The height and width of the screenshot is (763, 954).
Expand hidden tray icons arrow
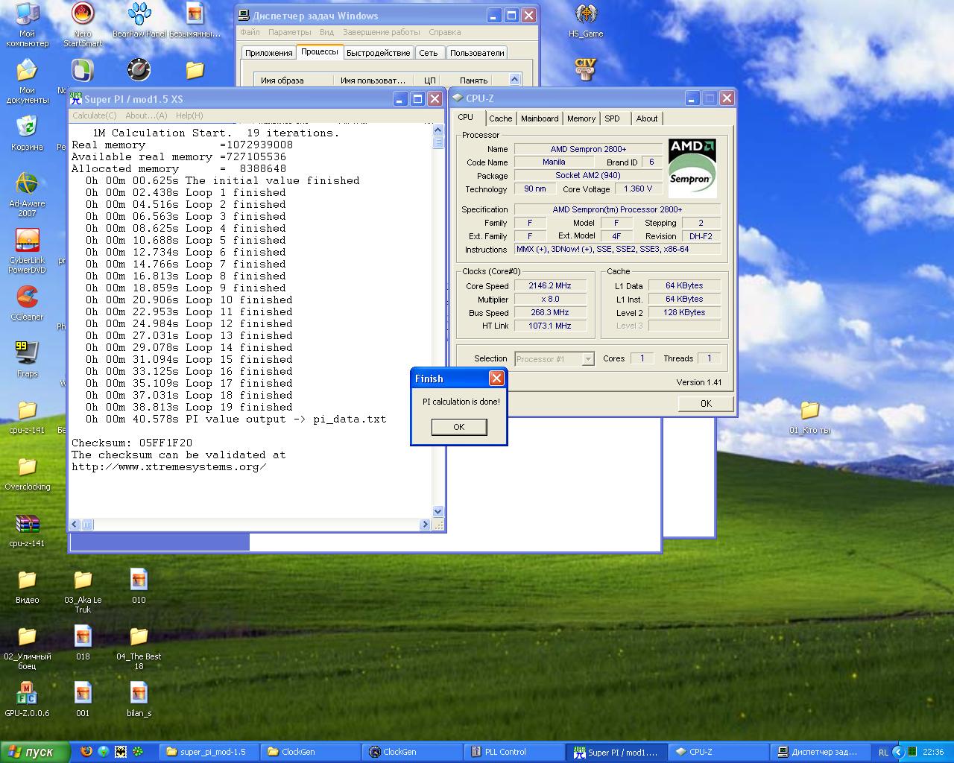click(x=898, y=753)
